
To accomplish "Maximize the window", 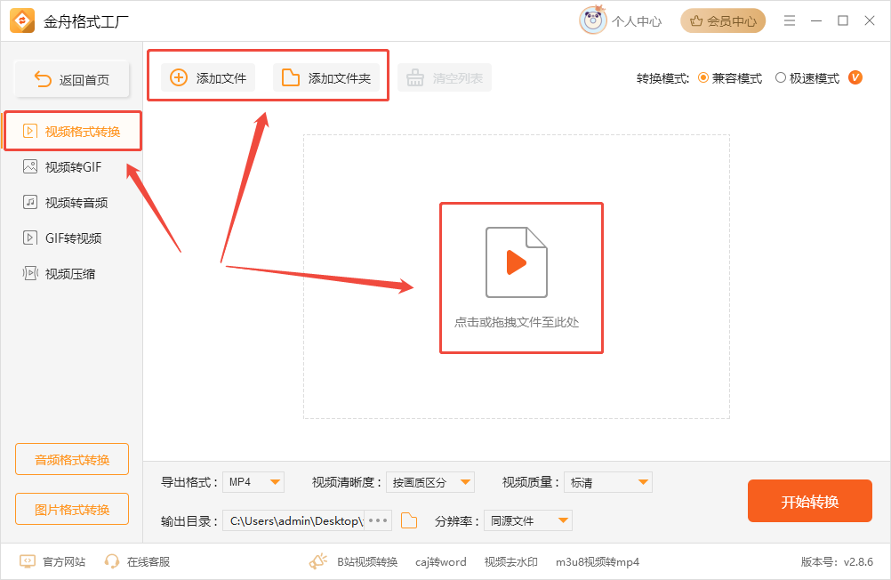I will point(843,21).
